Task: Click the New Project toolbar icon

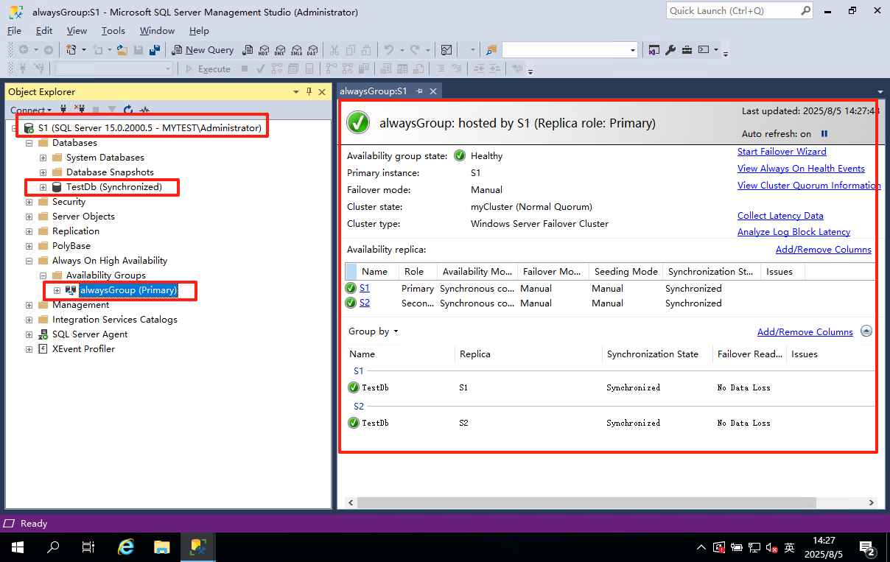Action: point(71,50)
